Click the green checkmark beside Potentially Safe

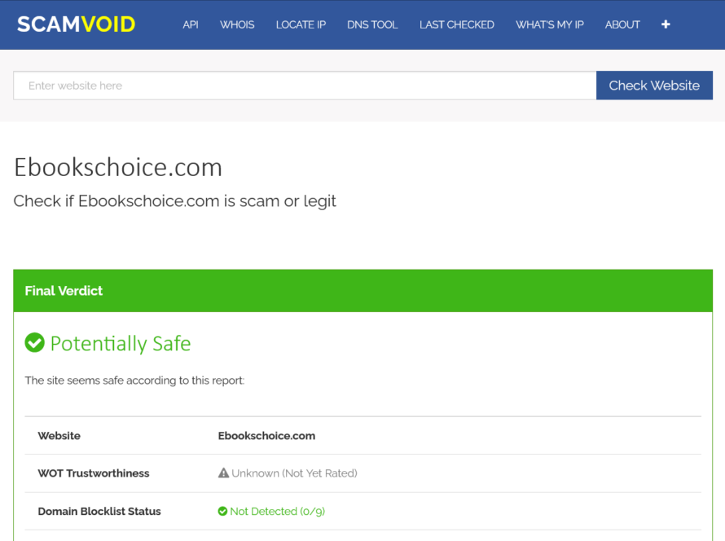tap(34, 343)
